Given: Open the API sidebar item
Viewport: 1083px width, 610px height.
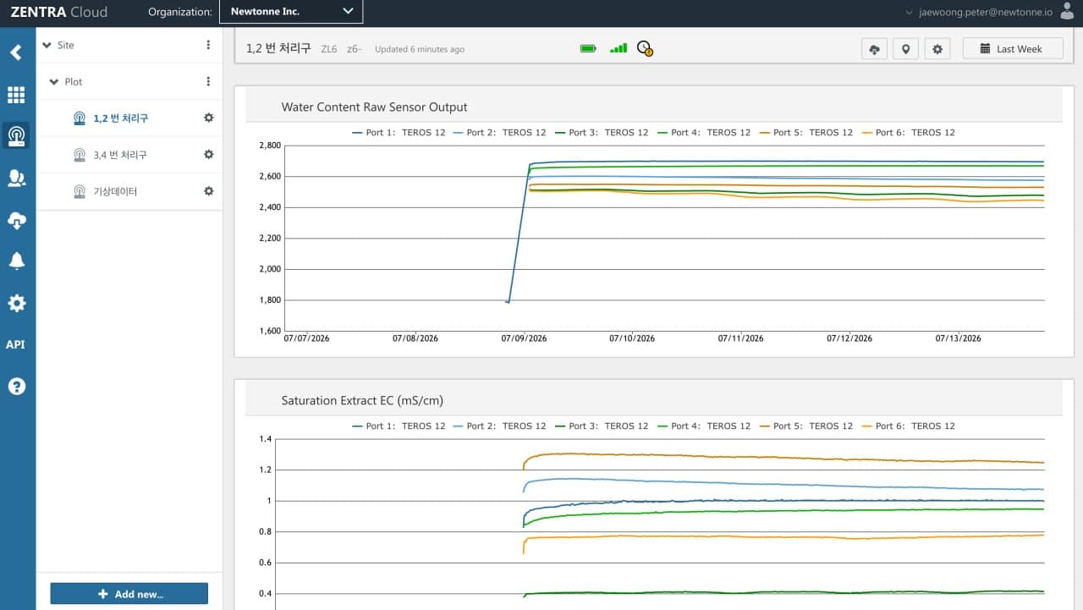Looking at the screenshot, I should [15, 344].
